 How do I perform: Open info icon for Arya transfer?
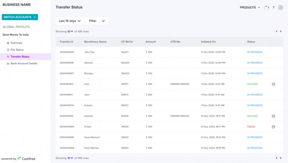click(x=274, y=84)
